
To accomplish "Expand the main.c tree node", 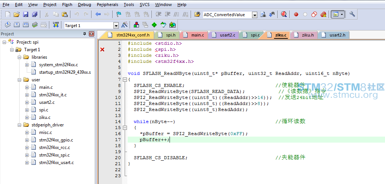I will click(27, 87).
